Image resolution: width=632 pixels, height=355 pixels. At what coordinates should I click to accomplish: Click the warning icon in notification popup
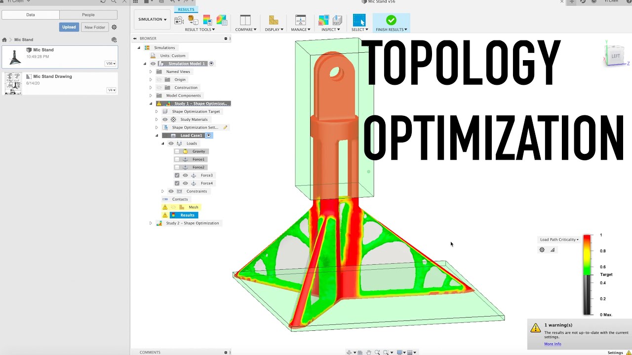click(535, 328)
